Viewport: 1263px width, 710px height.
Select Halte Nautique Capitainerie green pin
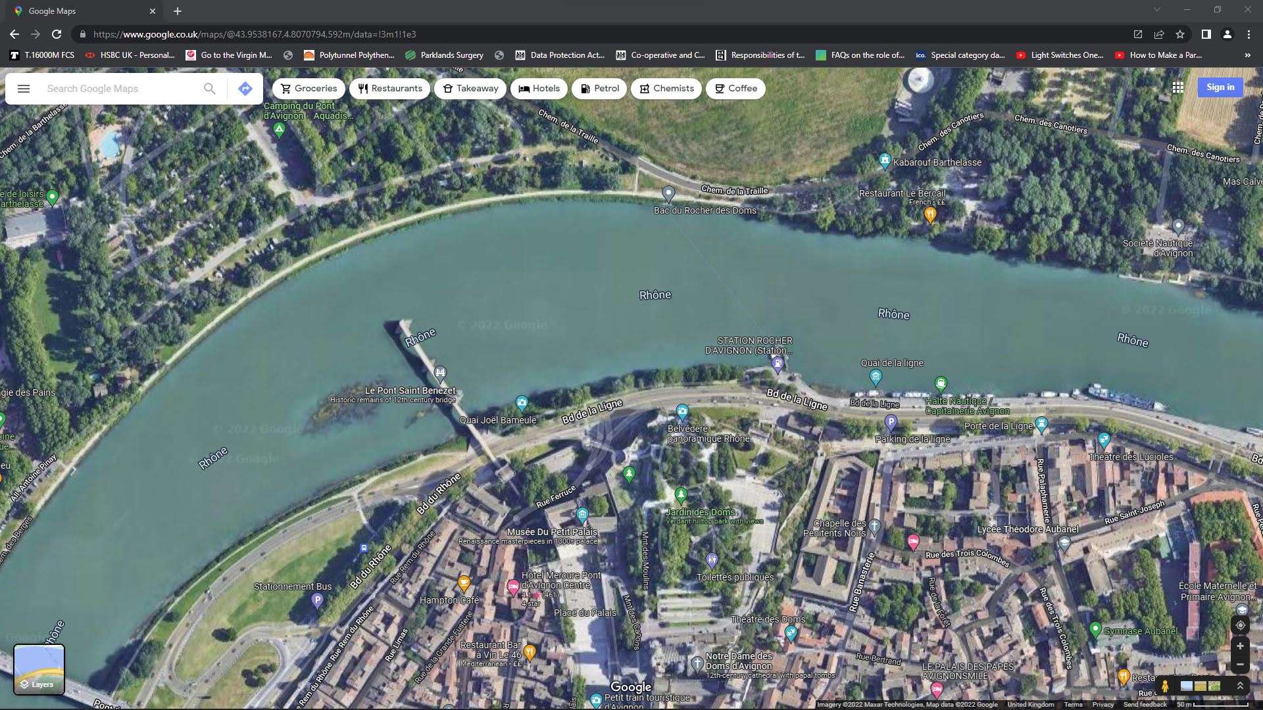pyautogui.click(x=941, y=384)
